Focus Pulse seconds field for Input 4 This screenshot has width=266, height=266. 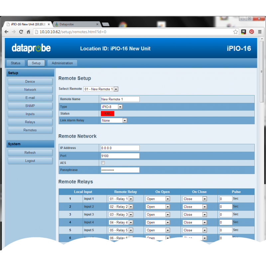click(226, 222)
